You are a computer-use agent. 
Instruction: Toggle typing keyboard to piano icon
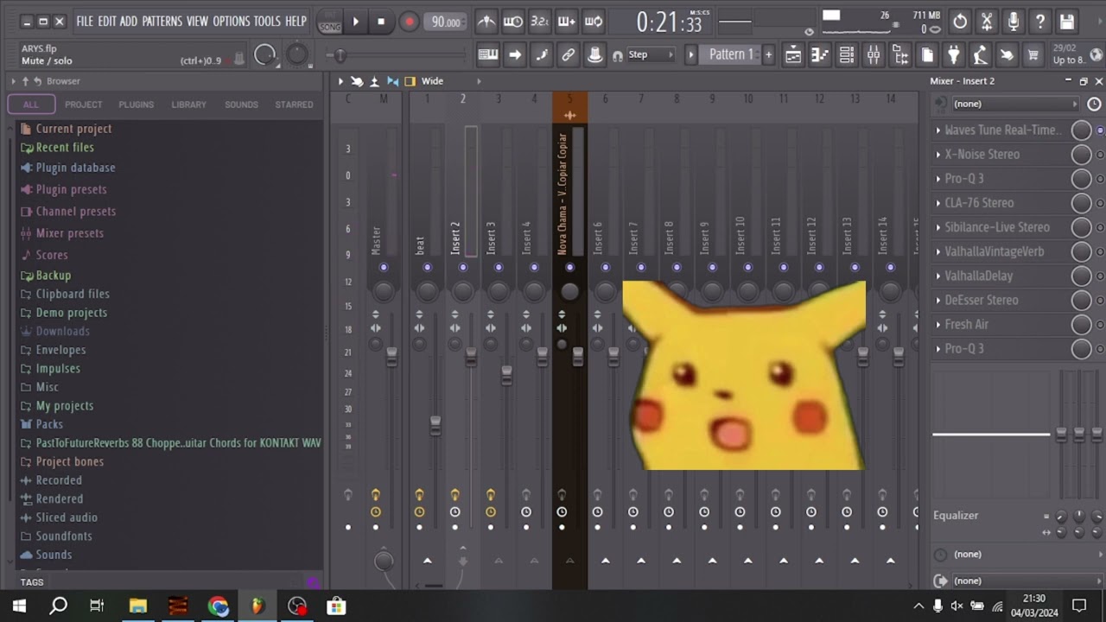[x=488, y=55]
